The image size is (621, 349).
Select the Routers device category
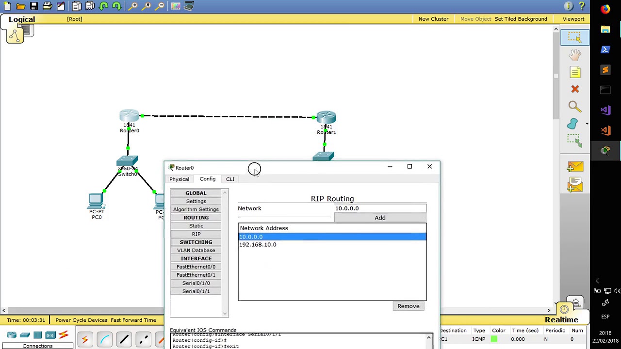coord(12,335)
